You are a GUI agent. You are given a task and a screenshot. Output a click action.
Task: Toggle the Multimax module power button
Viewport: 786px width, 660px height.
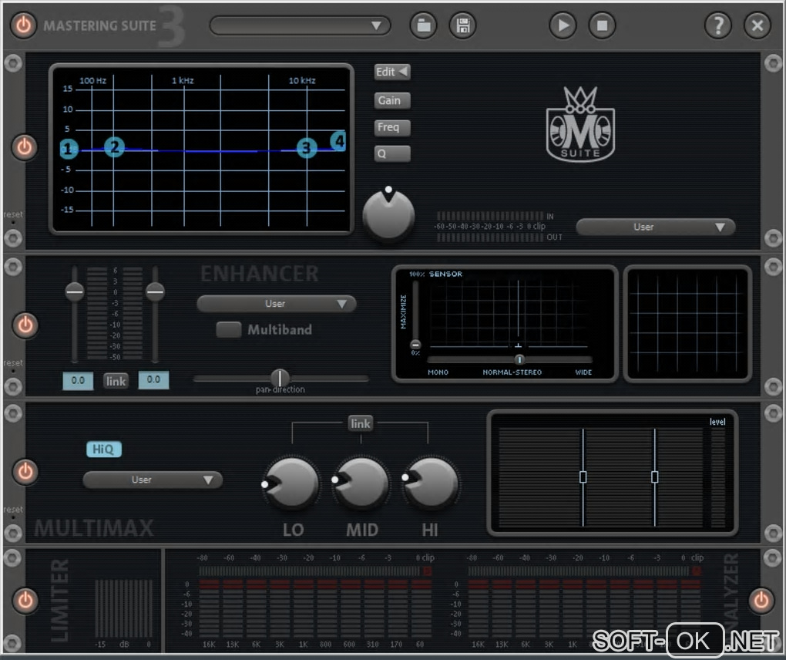25,471
